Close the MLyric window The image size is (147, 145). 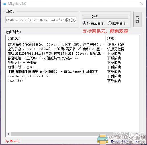(142, 4)
